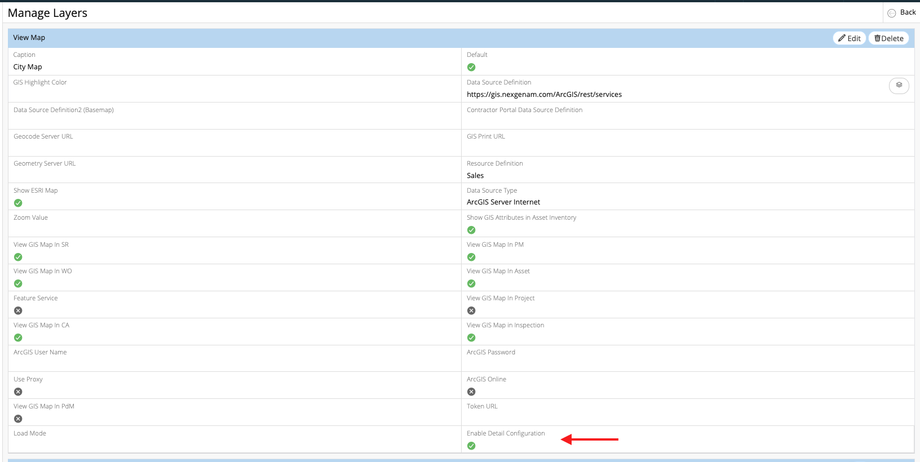Click the ArcGIS Password label
This screenshot has width=920, height=462.
pyautogui.click(x=491, y=352)
